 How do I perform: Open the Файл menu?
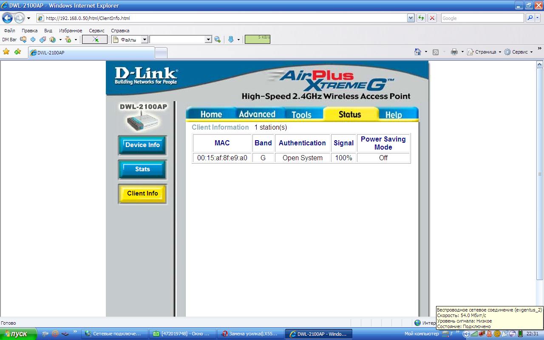click(9, 31)
